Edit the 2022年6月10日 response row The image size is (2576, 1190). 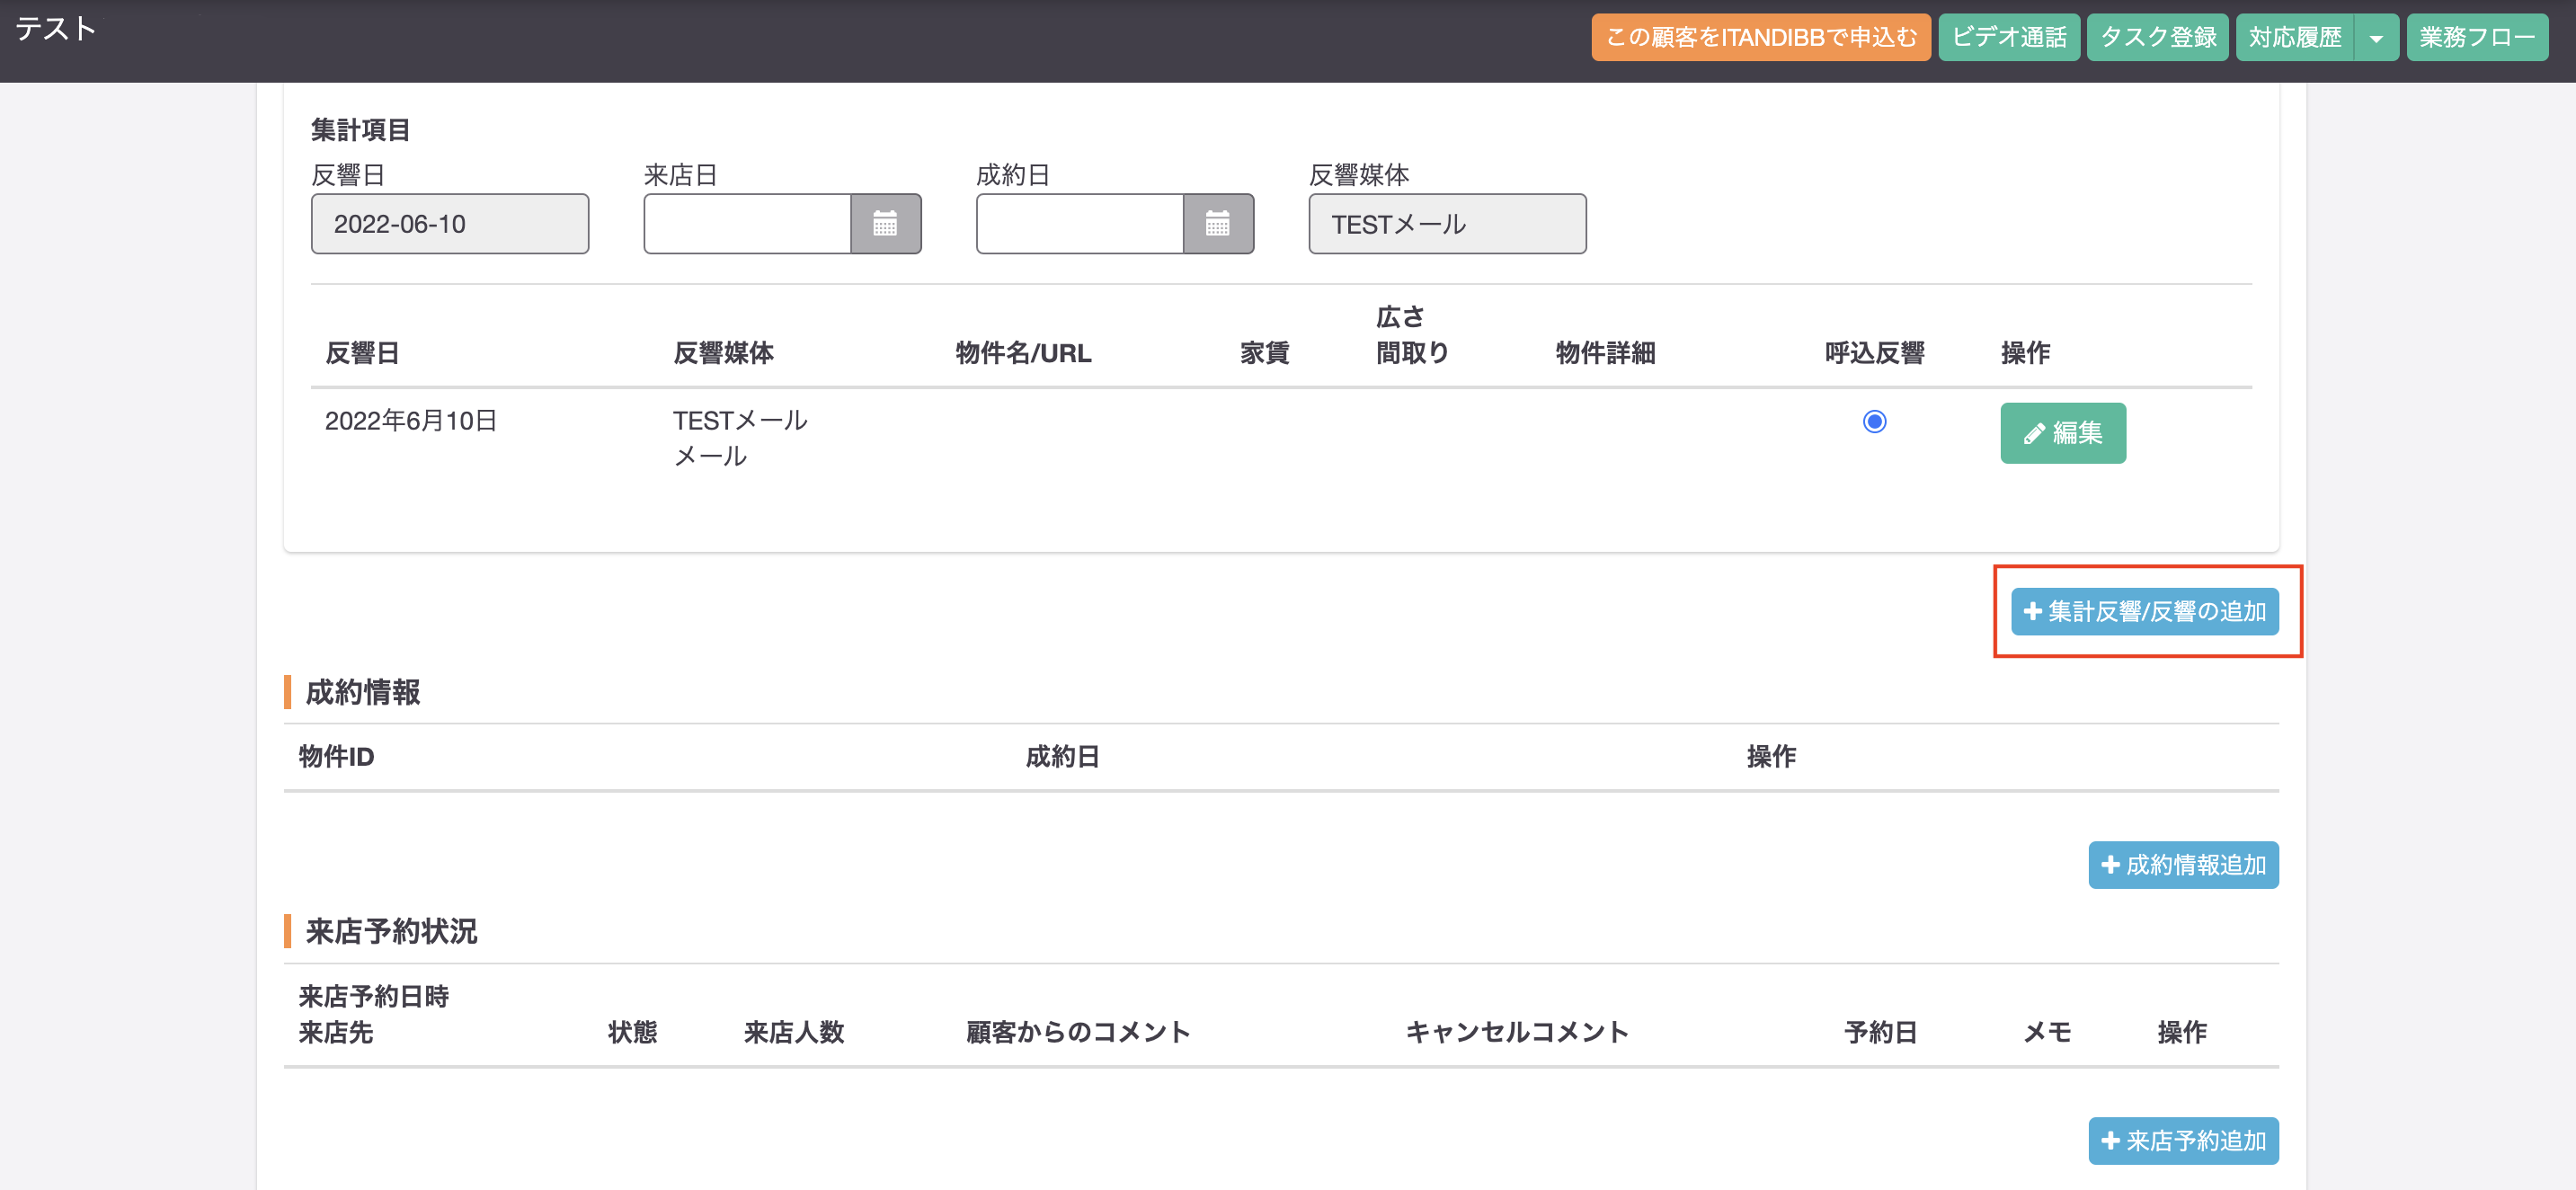pos(2062,433)
